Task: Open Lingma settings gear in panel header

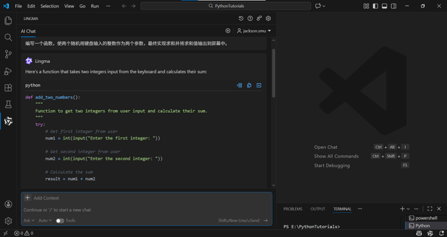Action: pos(268,19)
